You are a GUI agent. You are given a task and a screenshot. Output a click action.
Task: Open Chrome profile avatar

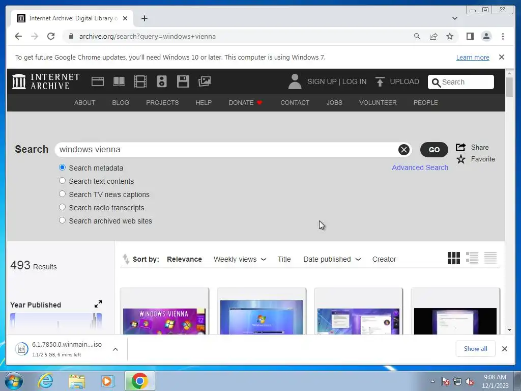point(486,36)
